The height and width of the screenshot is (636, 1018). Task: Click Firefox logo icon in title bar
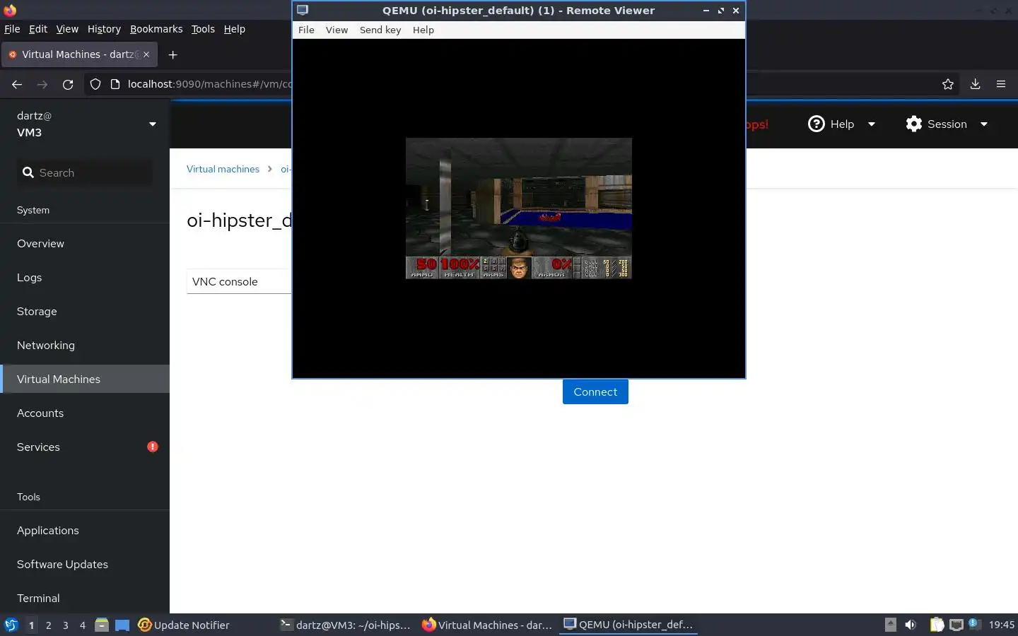point(10,10)
